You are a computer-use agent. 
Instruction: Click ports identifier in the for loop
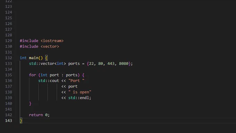click(x=71, y=75)
